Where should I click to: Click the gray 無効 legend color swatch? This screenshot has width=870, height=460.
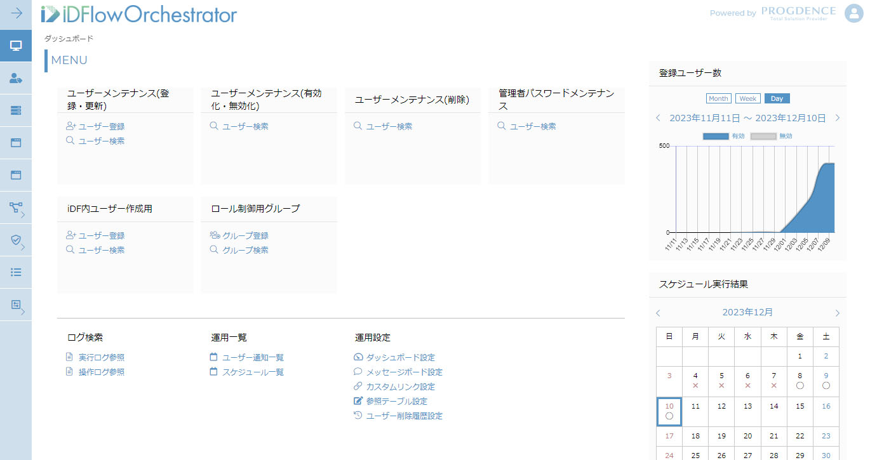click(763, 136)
